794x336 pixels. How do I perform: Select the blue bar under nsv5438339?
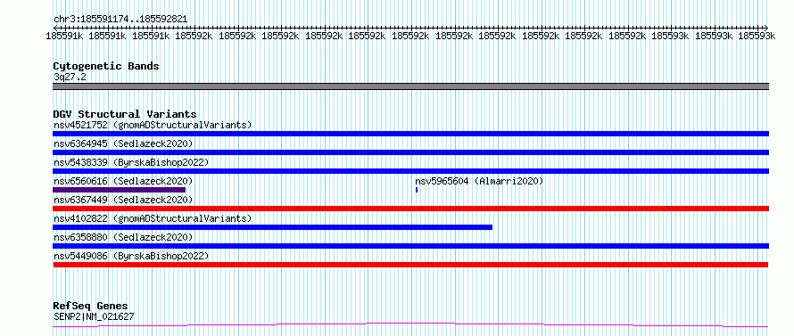[x=410, y=171]
